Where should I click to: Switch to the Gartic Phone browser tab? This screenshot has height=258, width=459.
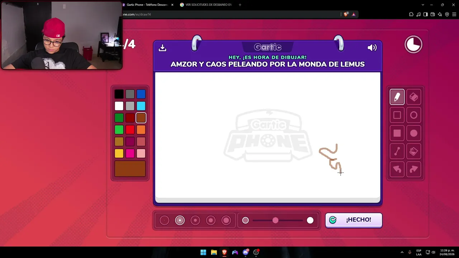(147, 5)
